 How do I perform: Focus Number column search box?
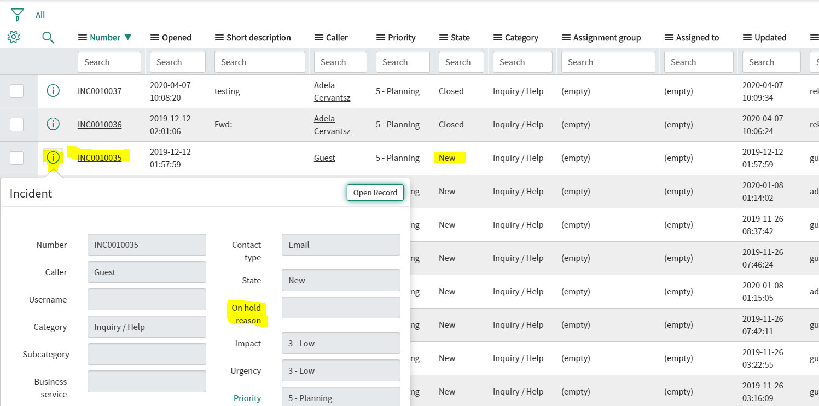(x=109, y=62)
